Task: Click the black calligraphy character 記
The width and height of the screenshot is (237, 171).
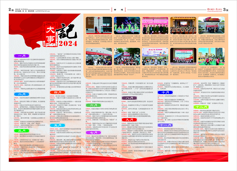Action: pos(67,31)
